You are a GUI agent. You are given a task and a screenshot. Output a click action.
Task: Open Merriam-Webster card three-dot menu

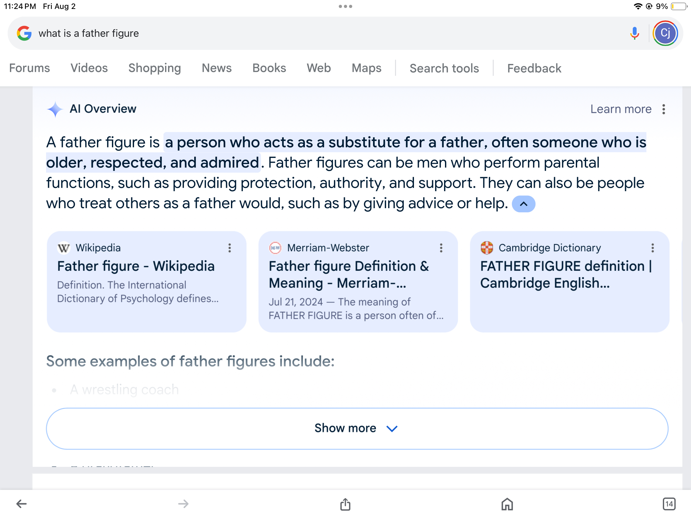pyautogui.click(x=441, y=248)
